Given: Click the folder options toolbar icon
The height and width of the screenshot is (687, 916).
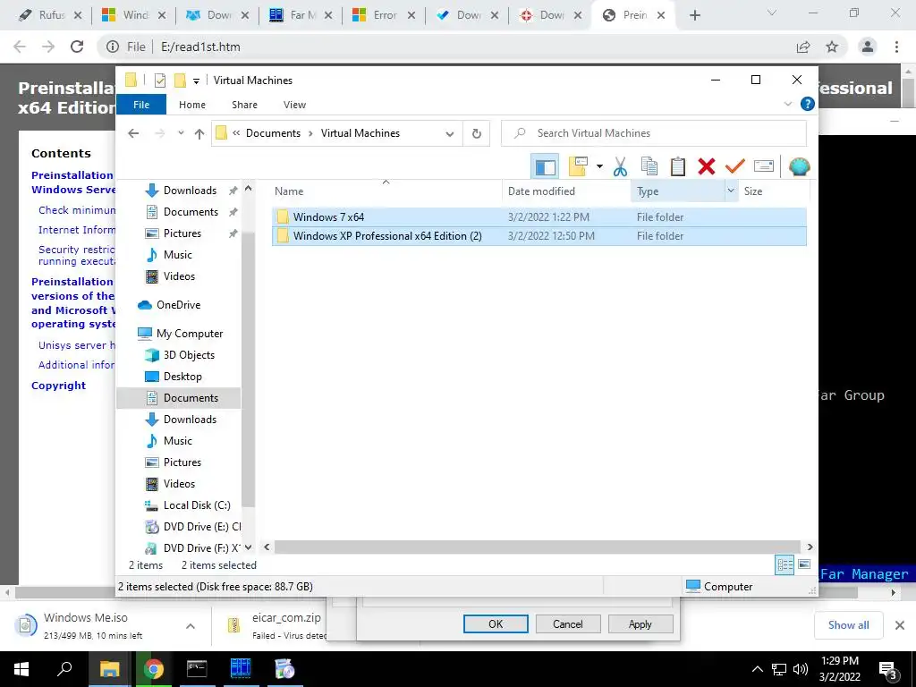Looking at the screenshot, I should 577,166.
